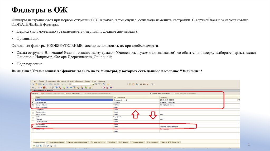The width and height of the screenshot is (270, 151).
Task: Click the Find magnifier icon before the search box
Action: (x=70, y=84)
